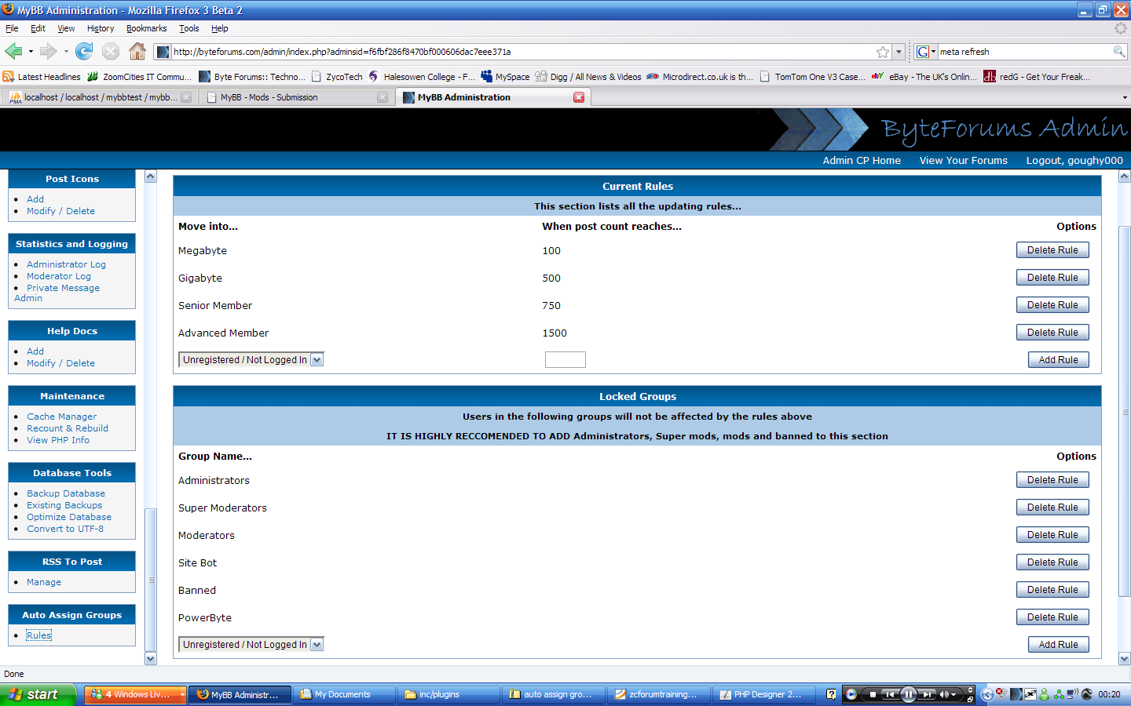The width and height of the screenshot is (1131, 706).
Task: Click the Admin CP Home link
Action: pos(862,160)
